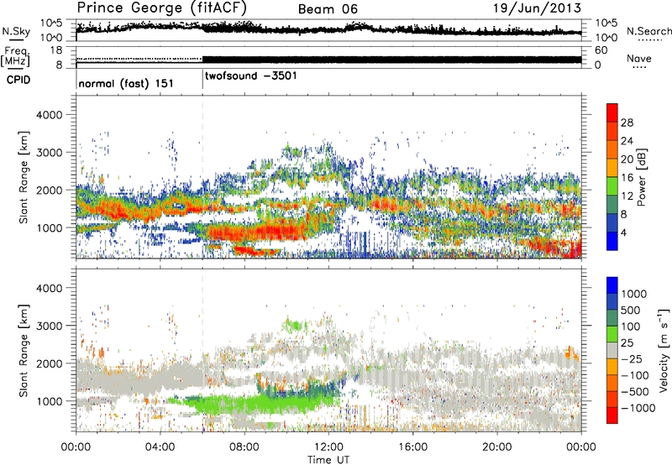Screen dimensions: 672x465
Task: Pick the Velocity segment between -500 and -1000
Action: click(612, 399)
